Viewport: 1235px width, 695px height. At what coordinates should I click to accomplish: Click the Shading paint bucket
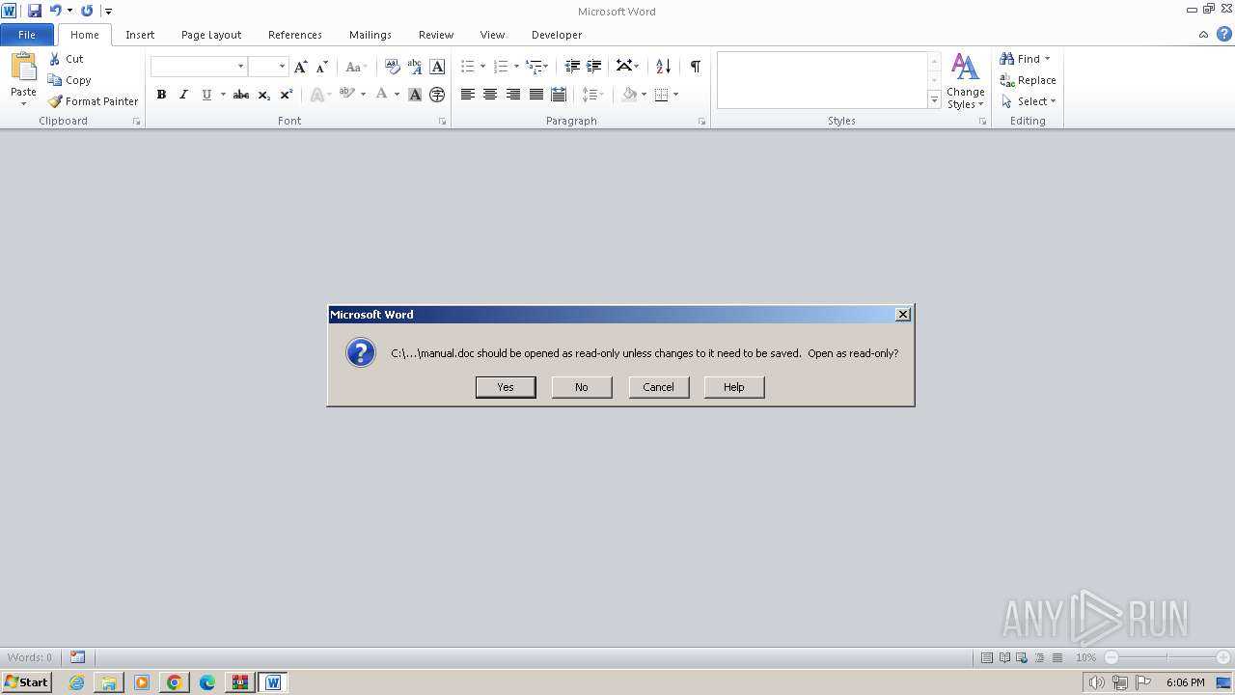point(629,95)
